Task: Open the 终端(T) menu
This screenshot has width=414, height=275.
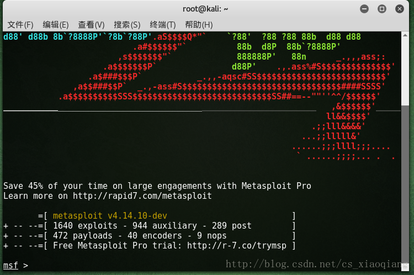Action: click(x=163, y=25)
